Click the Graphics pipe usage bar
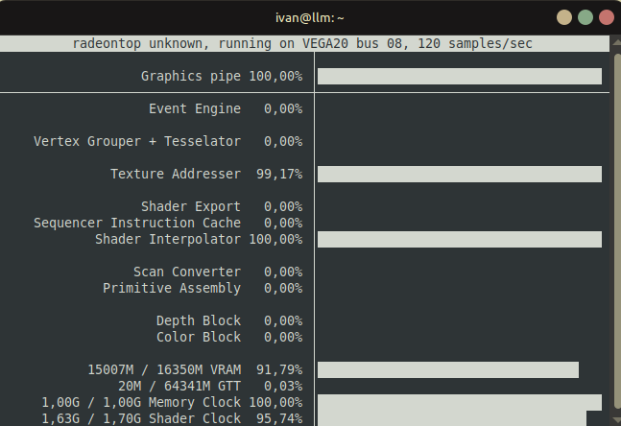 point(460,76)
